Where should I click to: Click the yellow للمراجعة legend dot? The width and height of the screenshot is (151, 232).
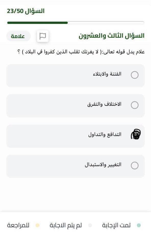(x=38, y=225)
